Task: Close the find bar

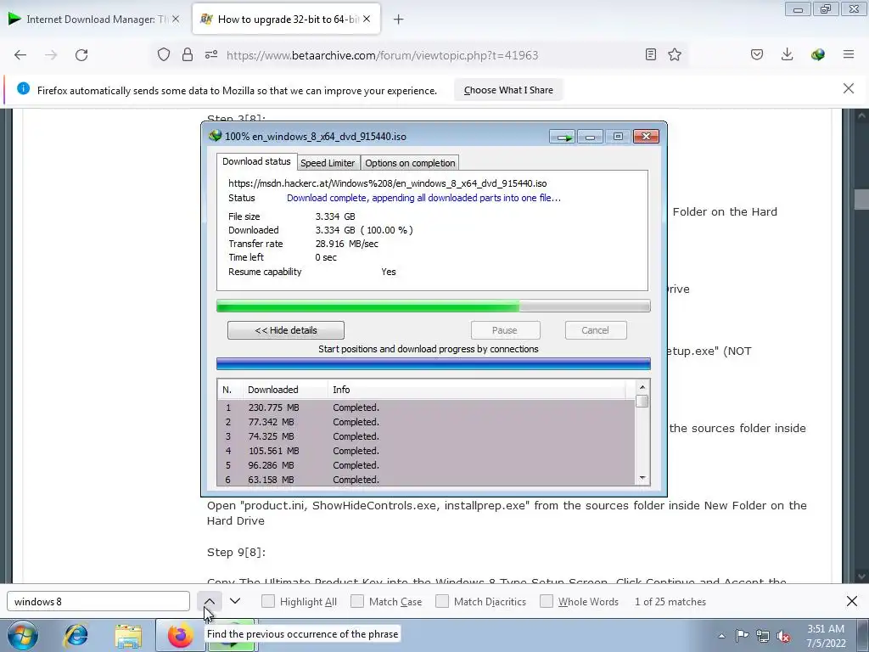Action: pos(852,601)
